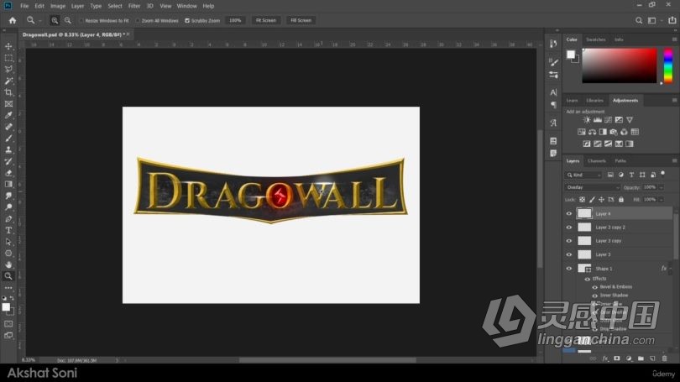Open the layer Kind filter dropdown
This screenshot has height=382, width=680.
click(x=583, y=175)
